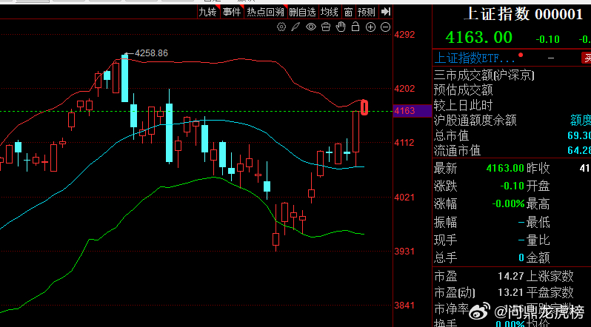Screen dimensions: 591x327
Task: Click the 平盘家数 label
Action: pyautogui.click(x=550, y=292)
